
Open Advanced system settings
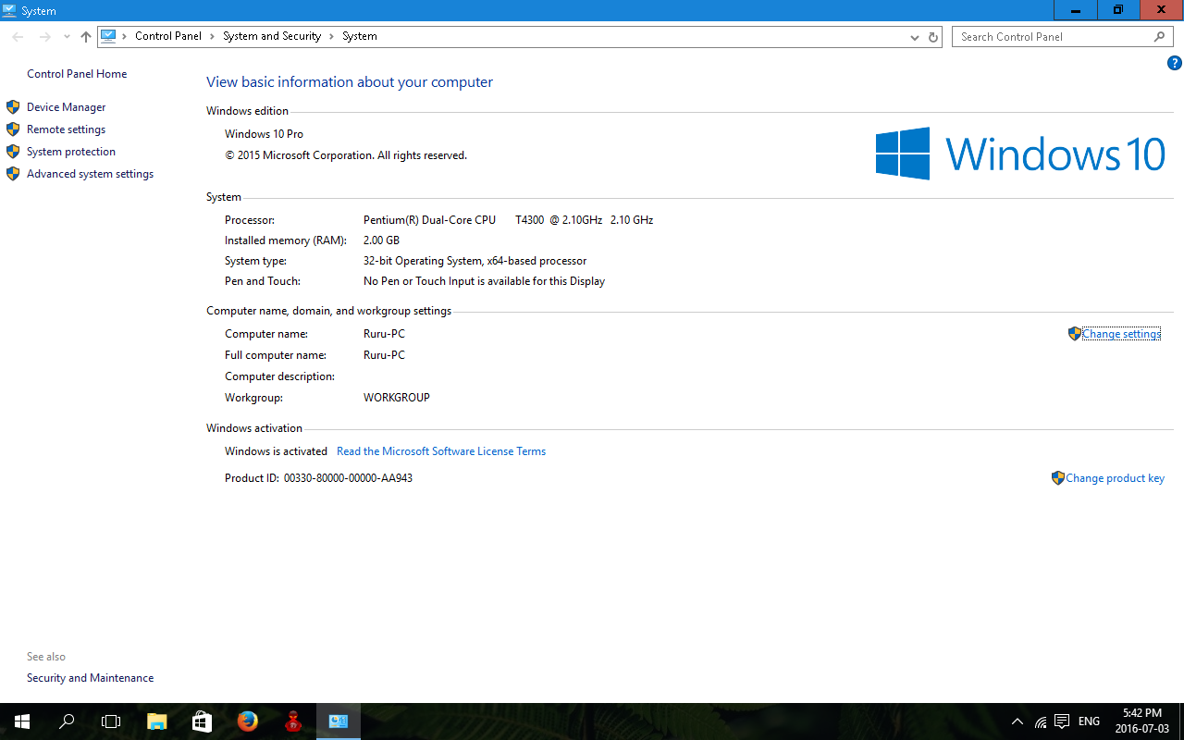coord(90,174)
